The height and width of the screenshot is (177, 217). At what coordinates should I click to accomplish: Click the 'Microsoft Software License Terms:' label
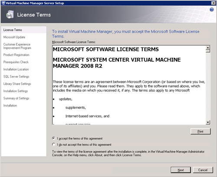click(74, 42)
